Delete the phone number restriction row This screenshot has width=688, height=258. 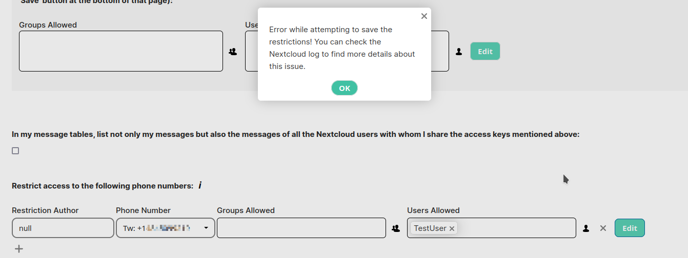(603, 228)
